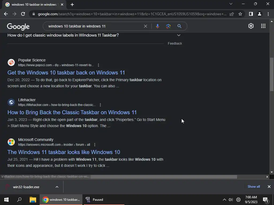Go to Google home via the logo
The height and width of the screenshot is (205, 274).
click(x=18, y=26)
